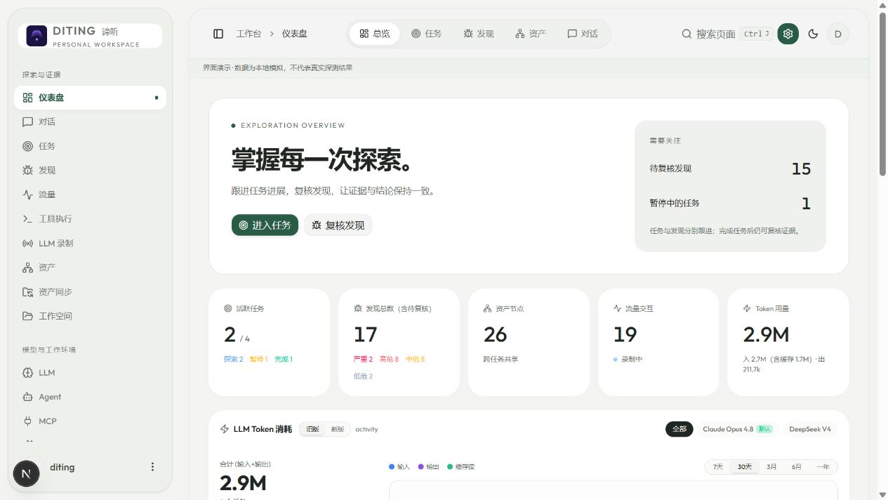Viewport: 888px width, 500px height.
Task: Click the 仪表盘 breadcrumb
Action: click(295, 34)
